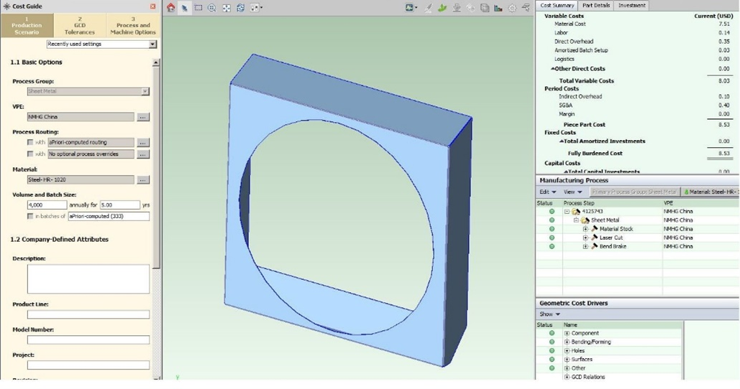Switch to the Part Details tab
740x389 pixels.
(x=595, y=5)
